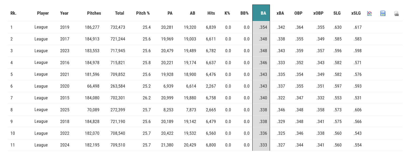Click the OBP column header
The image size is (414, 167).
(298, 13)
